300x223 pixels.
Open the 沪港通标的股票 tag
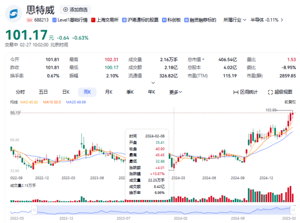(x=140, y=20)
